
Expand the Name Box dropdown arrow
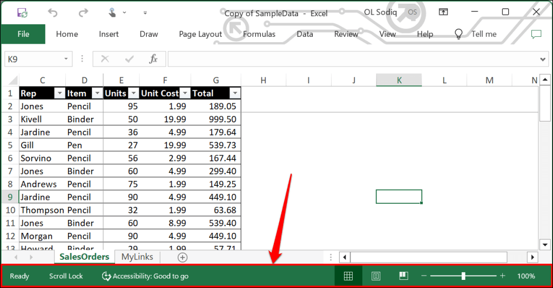coord(66,59)
